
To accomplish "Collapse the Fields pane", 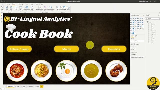I will click(x=159, y=15).
